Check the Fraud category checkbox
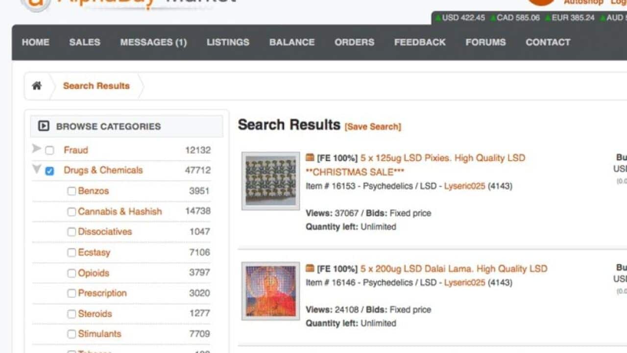627x353 pixels. pos(49,150)
